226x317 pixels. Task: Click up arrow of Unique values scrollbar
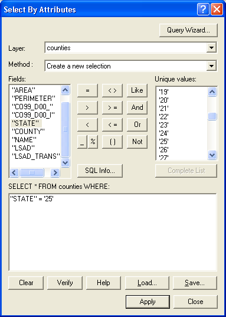click(212, 92)
